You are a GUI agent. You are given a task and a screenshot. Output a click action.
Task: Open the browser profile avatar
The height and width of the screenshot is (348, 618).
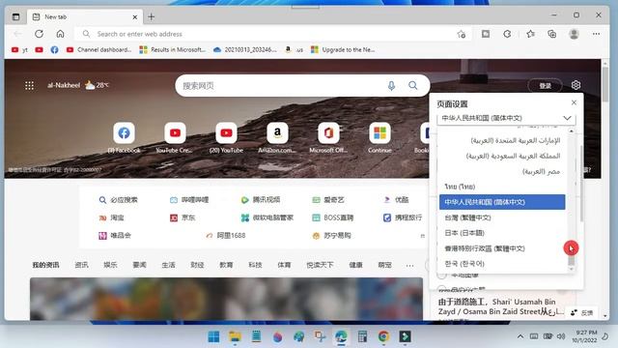[574, 34]
